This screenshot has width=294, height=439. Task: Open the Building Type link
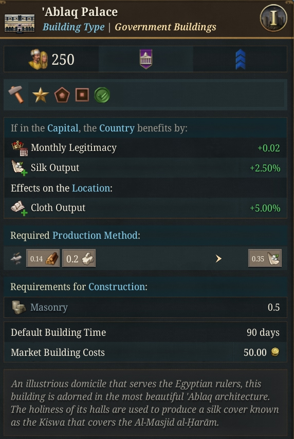(73, 27)
